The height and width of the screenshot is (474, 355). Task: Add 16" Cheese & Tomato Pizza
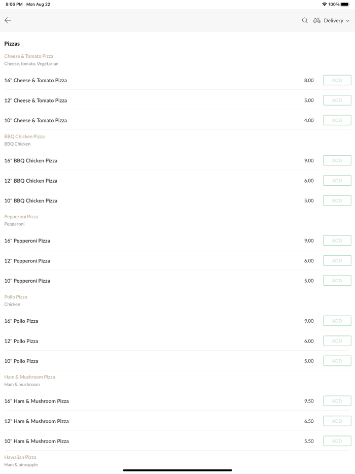[x=337, y=80]
